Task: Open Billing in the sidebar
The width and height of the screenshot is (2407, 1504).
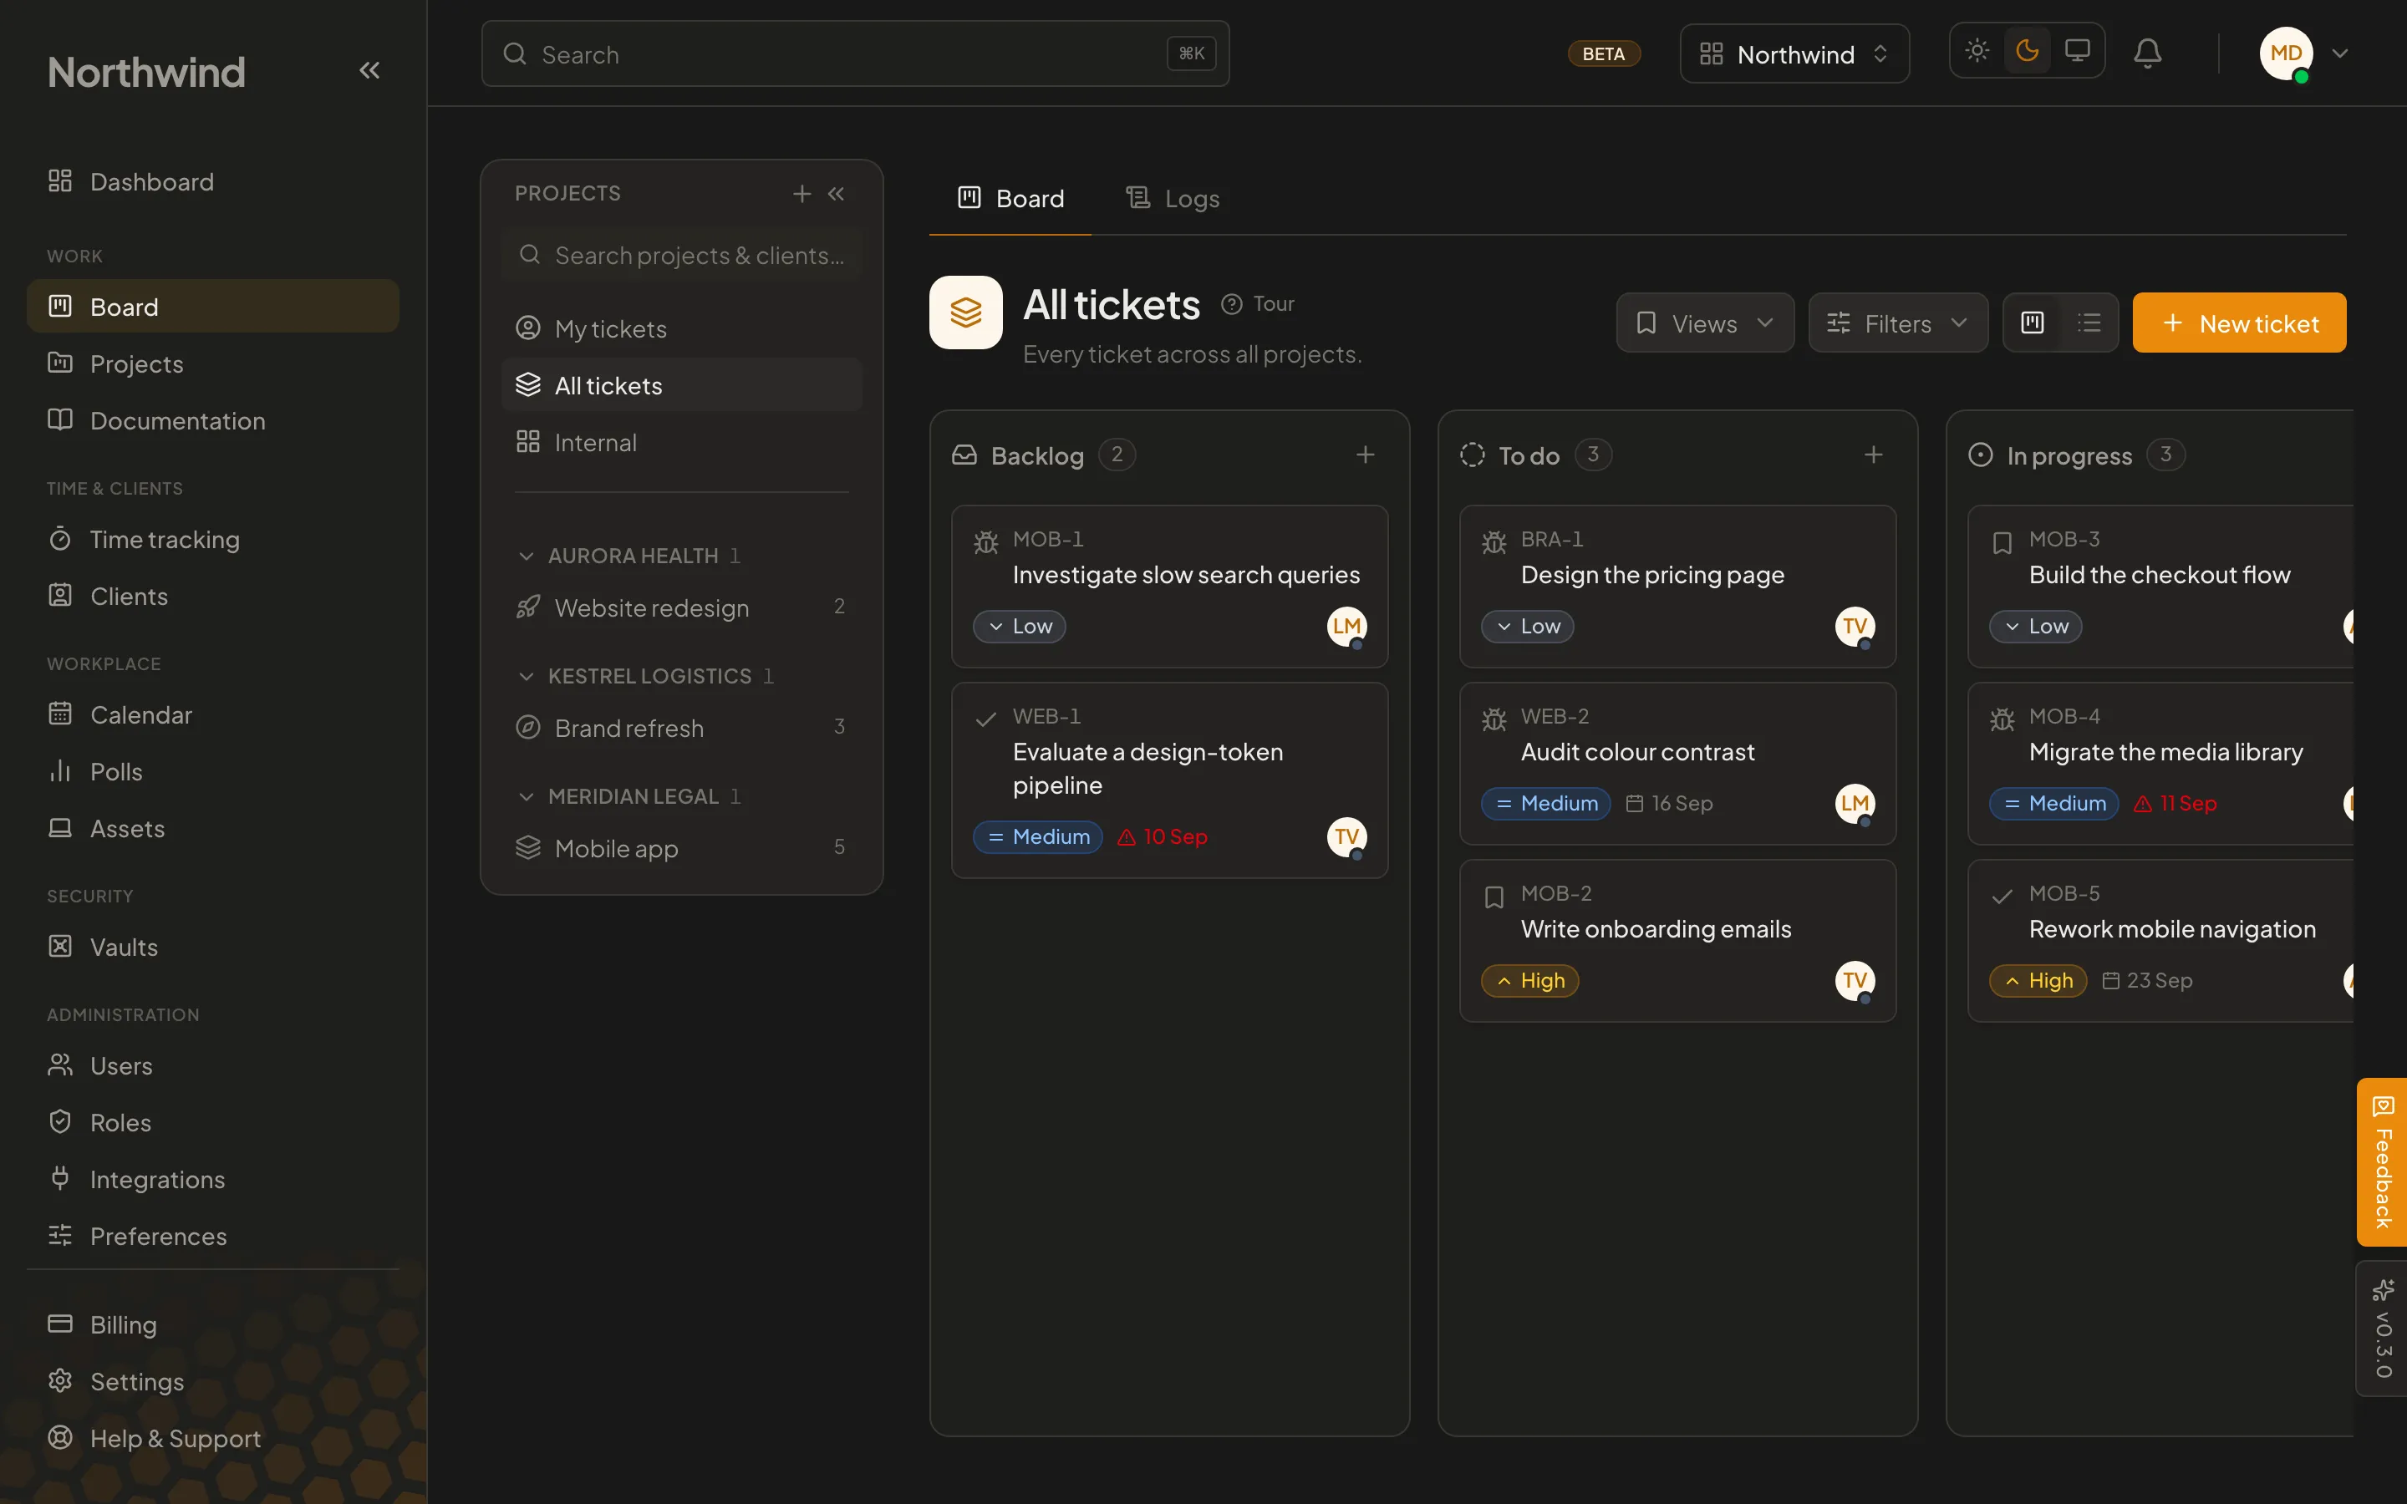Action: (213, 1326)
